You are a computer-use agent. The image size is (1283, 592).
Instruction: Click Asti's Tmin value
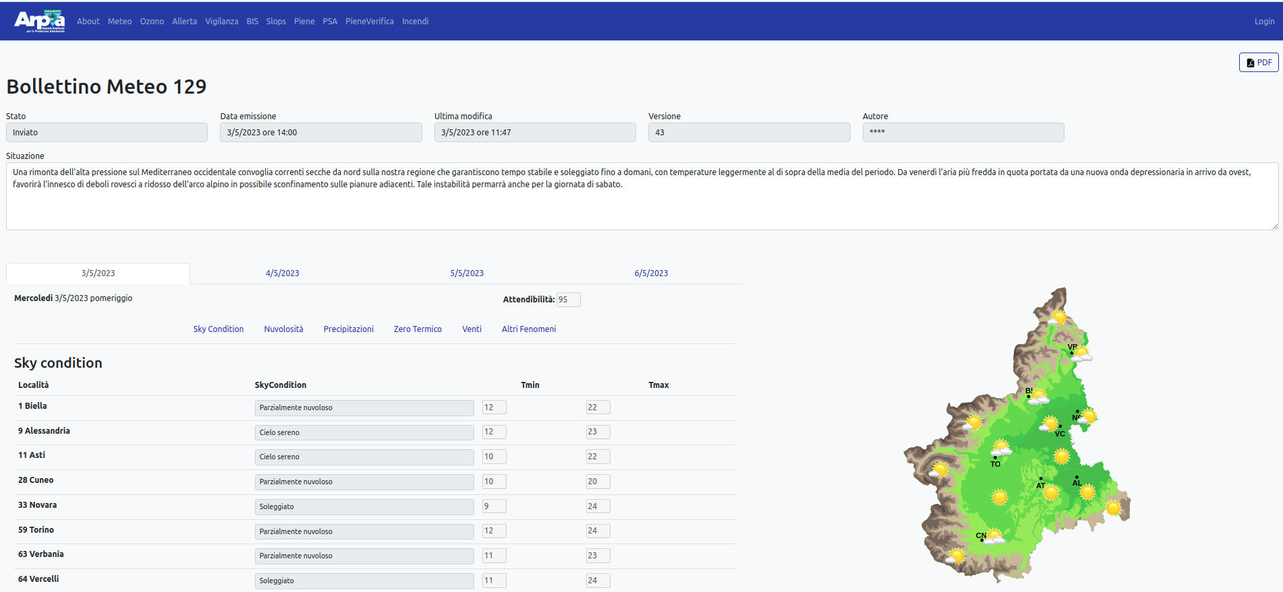click(x=494, y=457)
